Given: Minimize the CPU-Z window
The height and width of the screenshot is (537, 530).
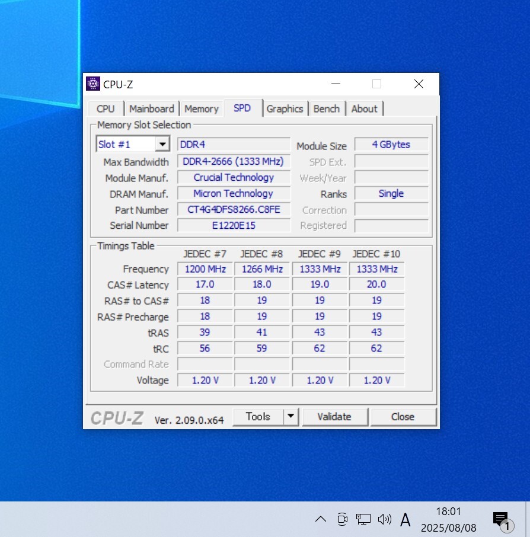Looking at the screenshot, I should tap(336, 84).
